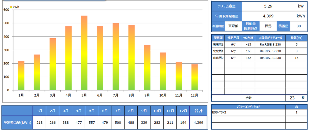Select the 9月 bar in the chart

pos(147,68)
